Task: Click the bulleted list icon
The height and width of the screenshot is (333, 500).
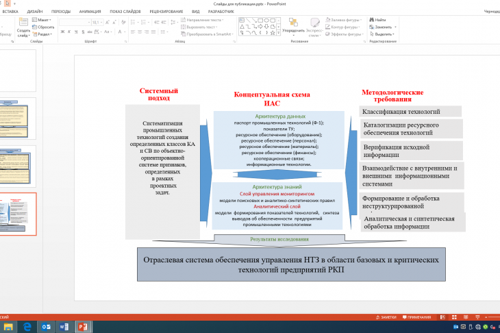Action: click(x=133, y=23)
